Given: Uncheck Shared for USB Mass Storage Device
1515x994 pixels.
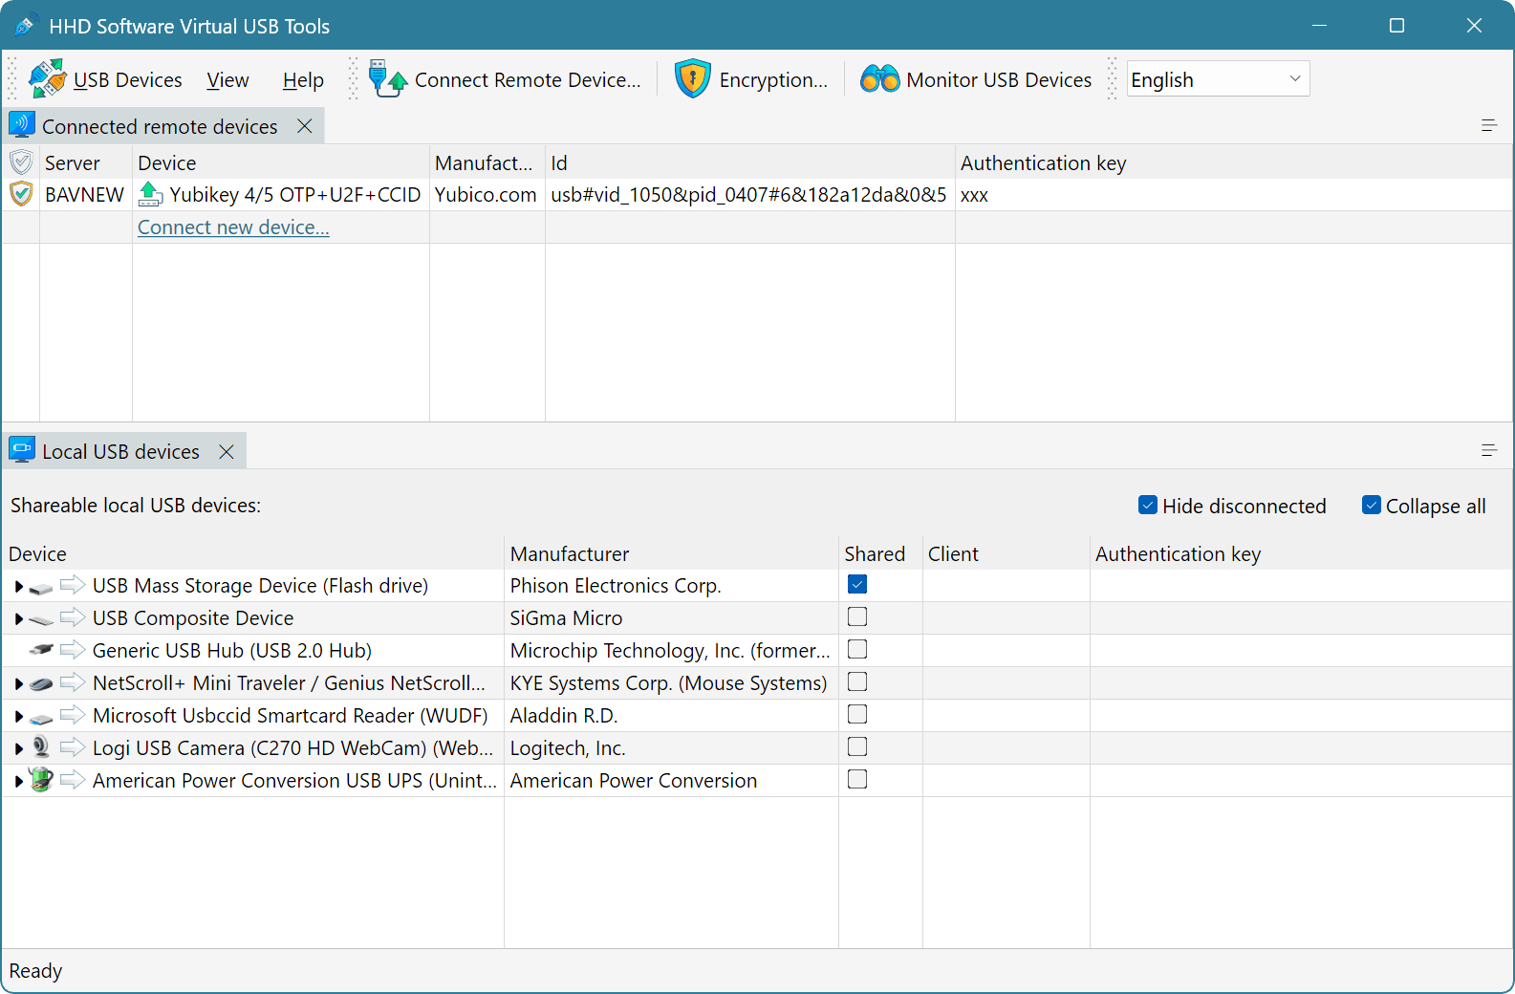Looking at the screenshot, I should (x=857, y=585).
